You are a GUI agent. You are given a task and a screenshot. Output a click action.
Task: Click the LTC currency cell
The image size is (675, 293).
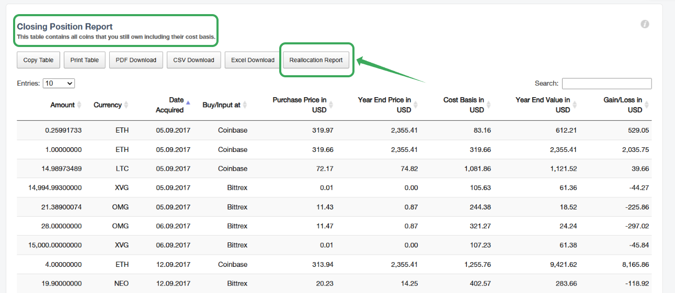pos(122,169)
